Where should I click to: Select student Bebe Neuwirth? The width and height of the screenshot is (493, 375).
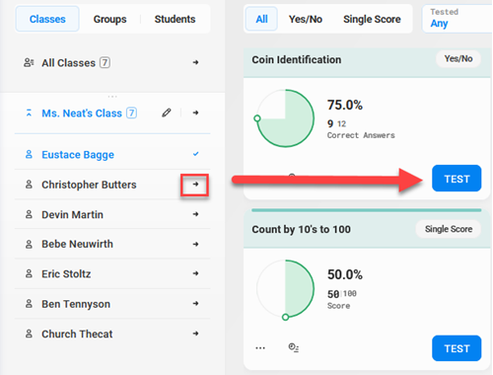pyautogui.click(x=77, y=244)
